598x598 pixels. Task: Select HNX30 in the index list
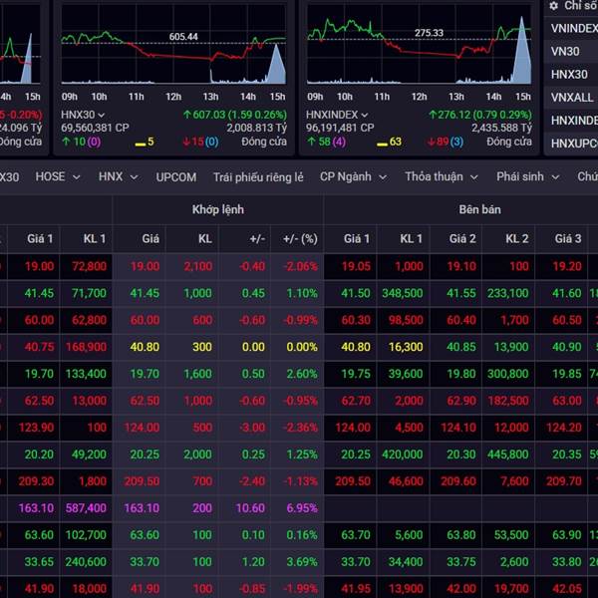[571, 74]
